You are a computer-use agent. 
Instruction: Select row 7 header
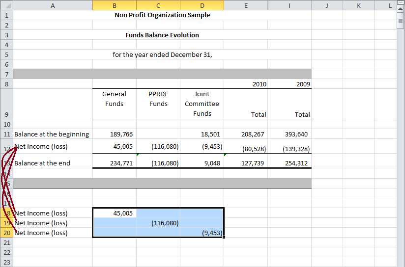tap(7, 74)
